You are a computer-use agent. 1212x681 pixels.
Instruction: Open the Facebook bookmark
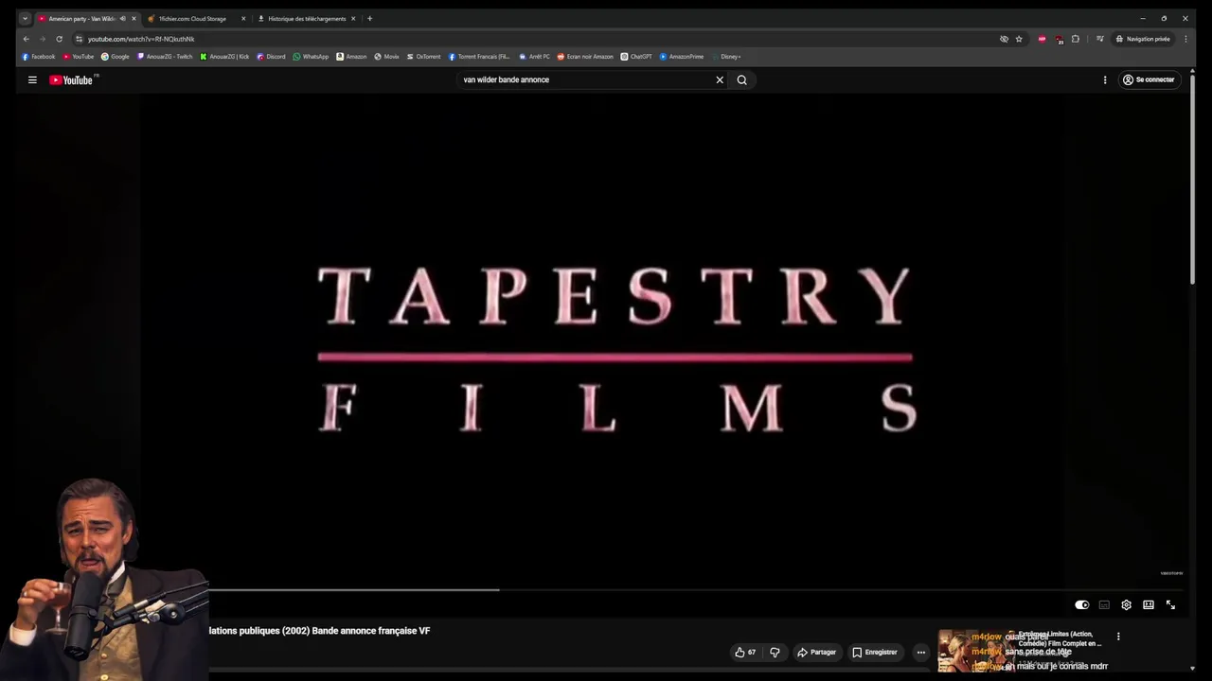coord(39,57)
